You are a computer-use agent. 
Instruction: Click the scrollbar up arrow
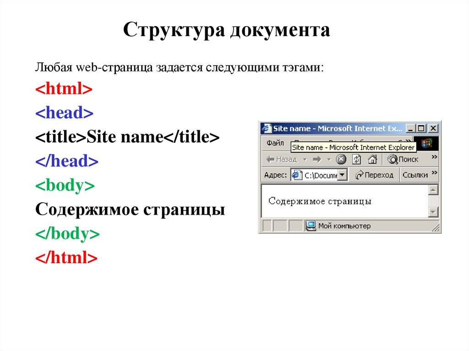433,190
